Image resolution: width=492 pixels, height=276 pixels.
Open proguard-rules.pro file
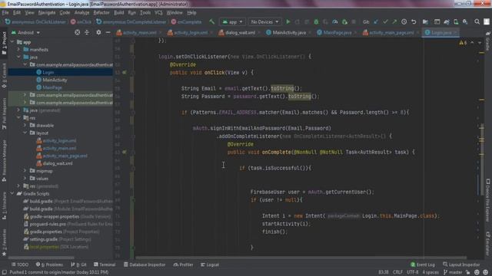(x=68, y=224)
